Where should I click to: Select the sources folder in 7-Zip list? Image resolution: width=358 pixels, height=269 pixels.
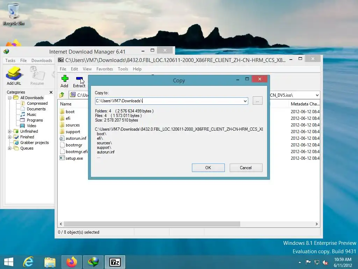(x=73, y=125)
